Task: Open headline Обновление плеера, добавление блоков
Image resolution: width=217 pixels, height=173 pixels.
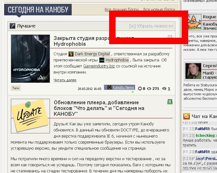Action: coord(99,108)
